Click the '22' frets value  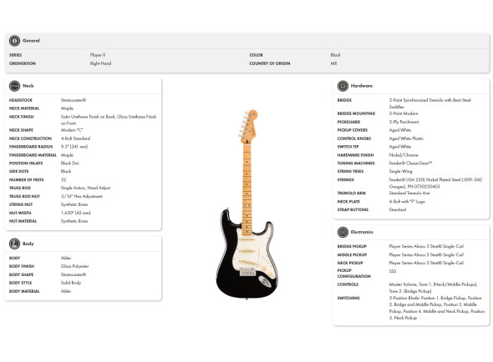[x=64, y=180]
